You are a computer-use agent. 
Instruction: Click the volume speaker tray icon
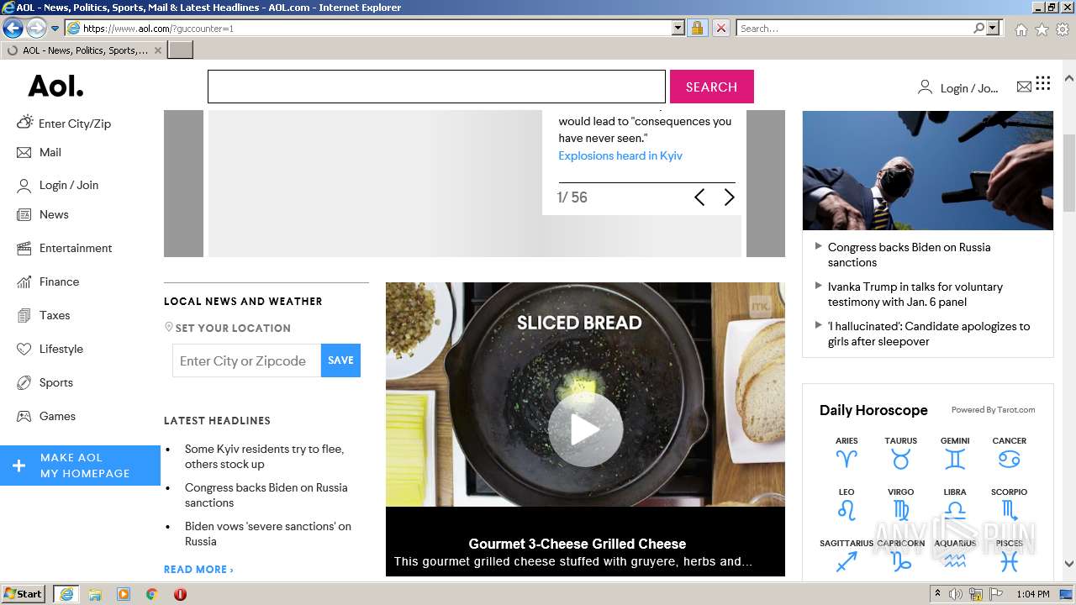tap(956, 594)
